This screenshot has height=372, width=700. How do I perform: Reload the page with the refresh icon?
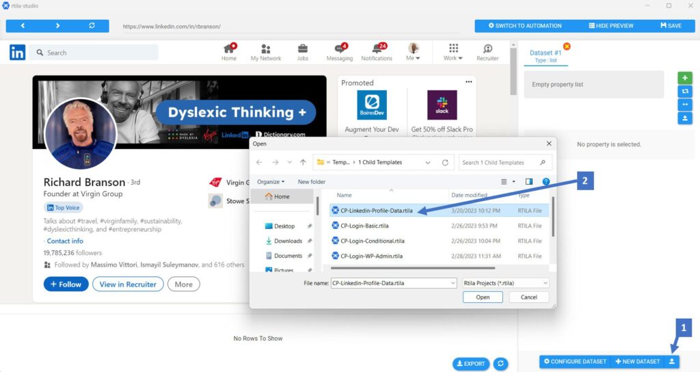tap(92, 26)
